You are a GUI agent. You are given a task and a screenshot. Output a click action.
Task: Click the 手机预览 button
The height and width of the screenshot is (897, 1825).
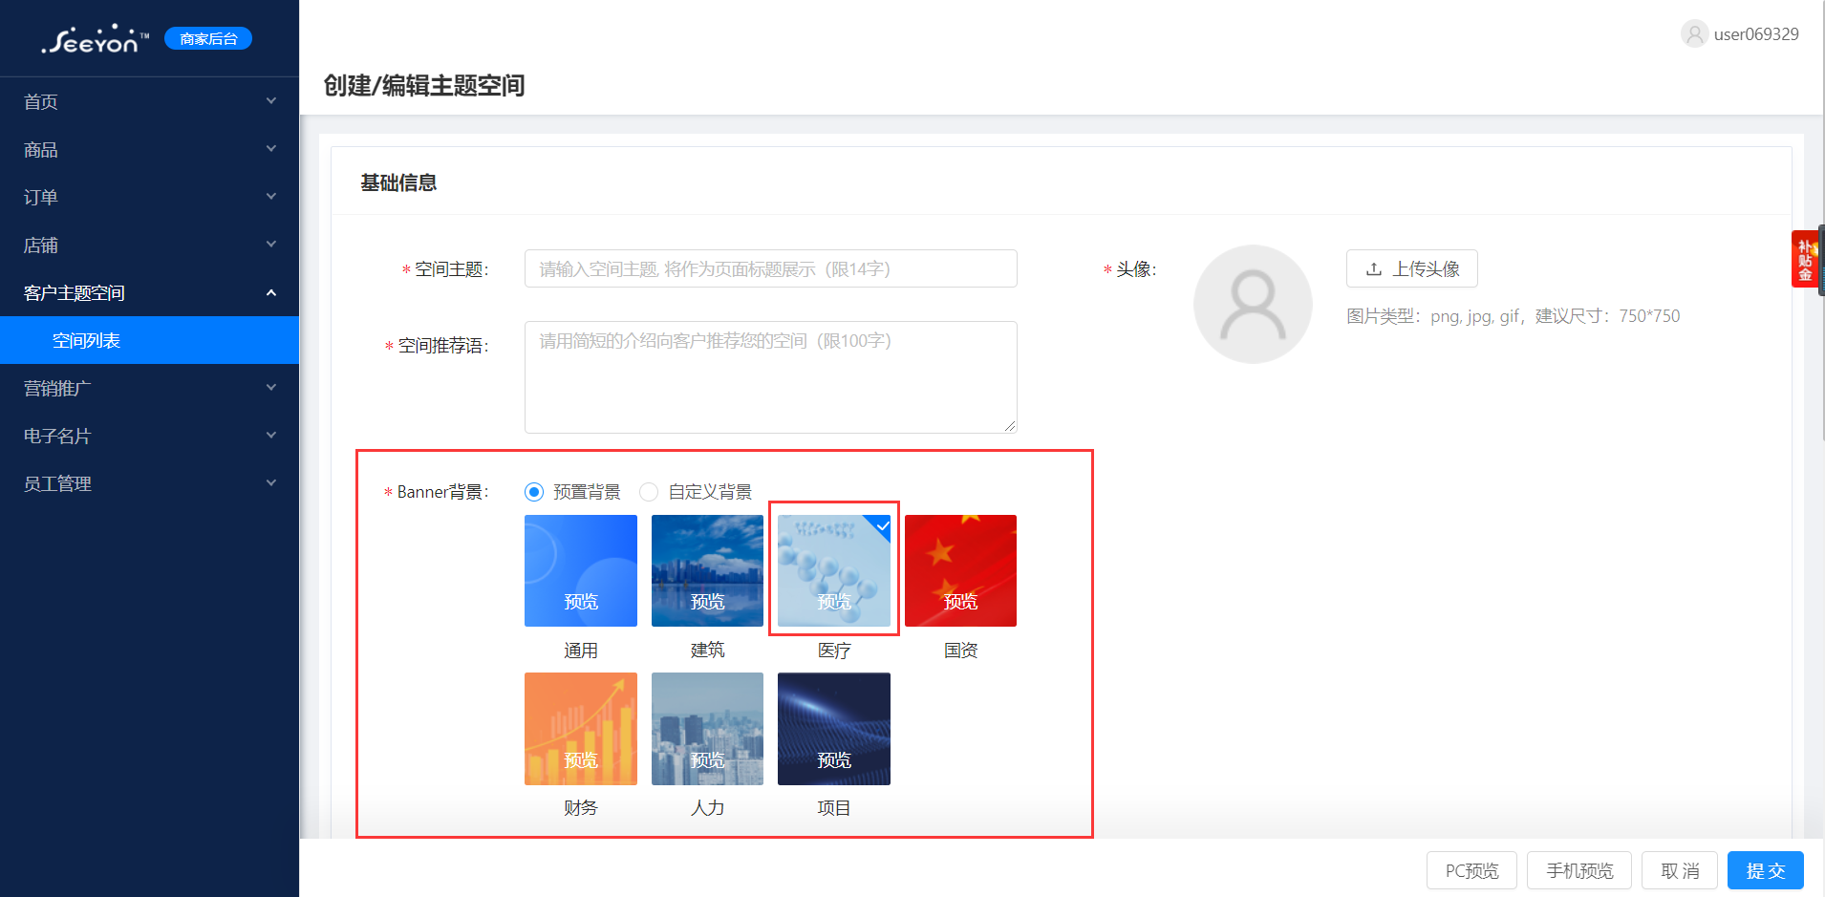pyautogui.click(x=1579, y=870)
